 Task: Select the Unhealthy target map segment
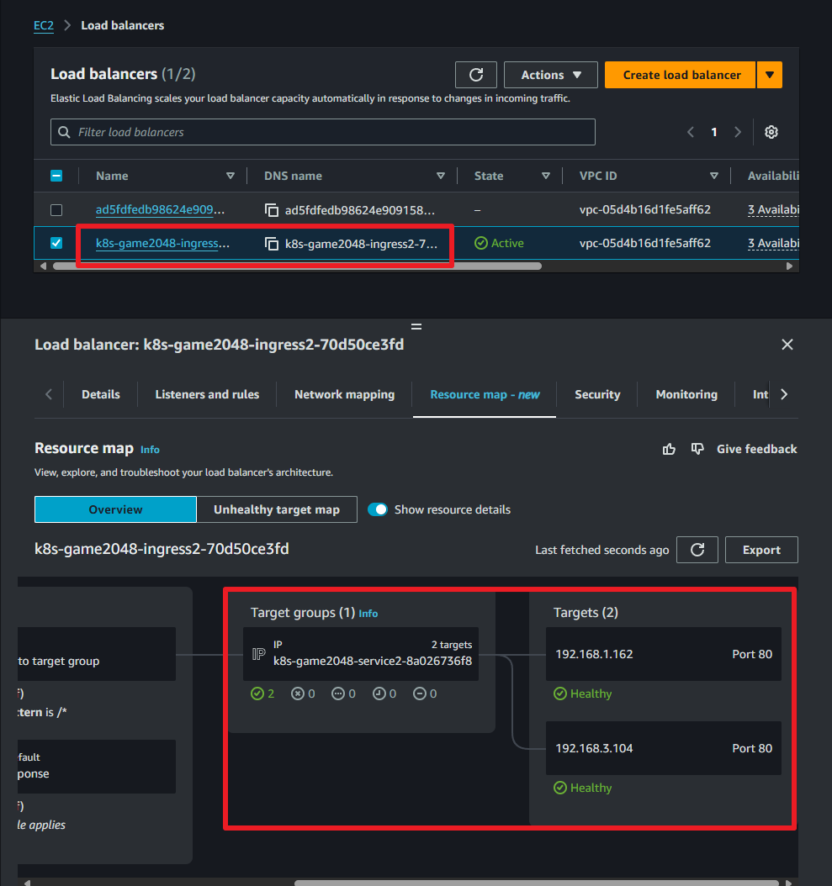[x=277, y=509]
